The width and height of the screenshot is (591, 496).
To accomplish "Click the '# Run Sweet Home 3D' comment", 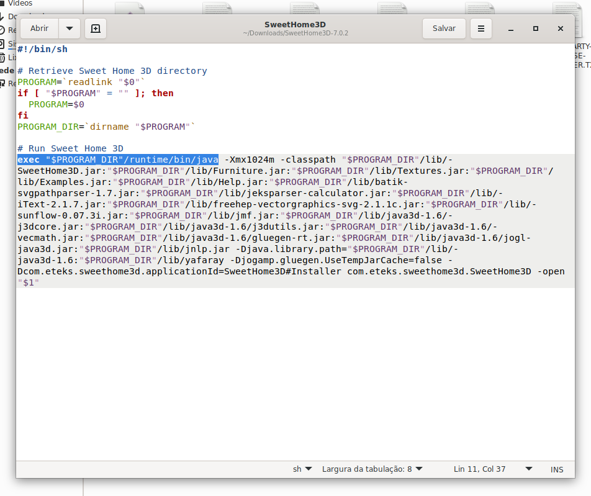I will (x=71, y=148).
